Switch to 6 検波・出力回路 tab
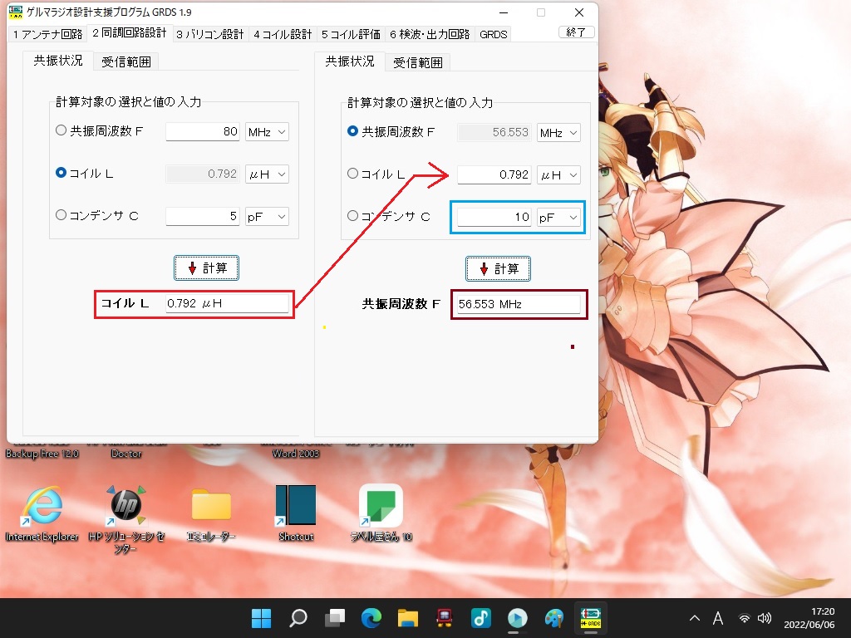Image resolution: width=851 pixels, height=638 pixels. (430, 34)
